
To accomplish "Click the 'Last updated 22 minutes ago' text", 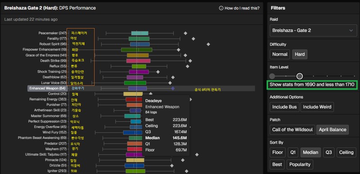I will tap(31, 19).
